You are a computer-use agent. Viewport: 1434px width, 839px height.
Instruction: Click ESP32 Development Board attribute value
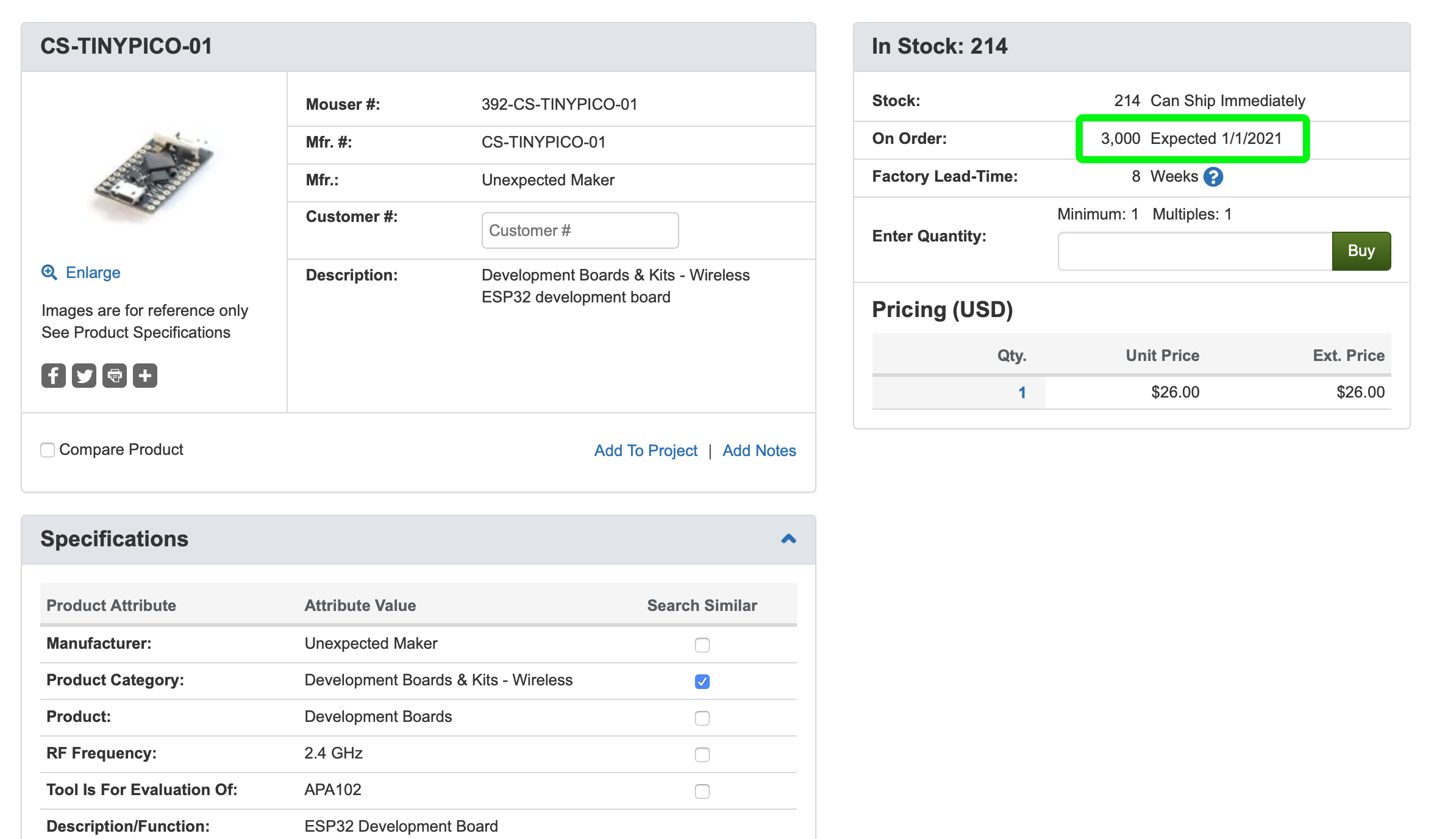(401, 826)
